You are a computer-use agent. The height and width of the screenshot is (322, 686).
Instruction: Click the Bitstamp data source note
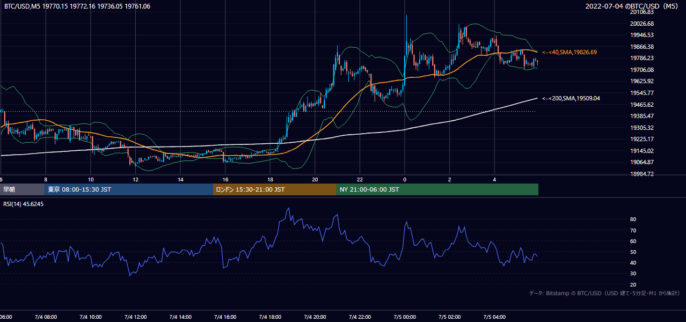(x=605, y=293)
